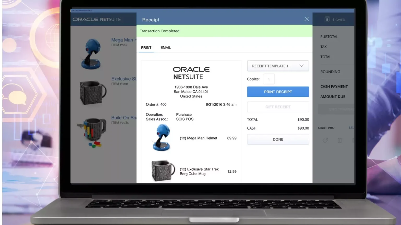Click the '1 SAVED' text in header

339,20
